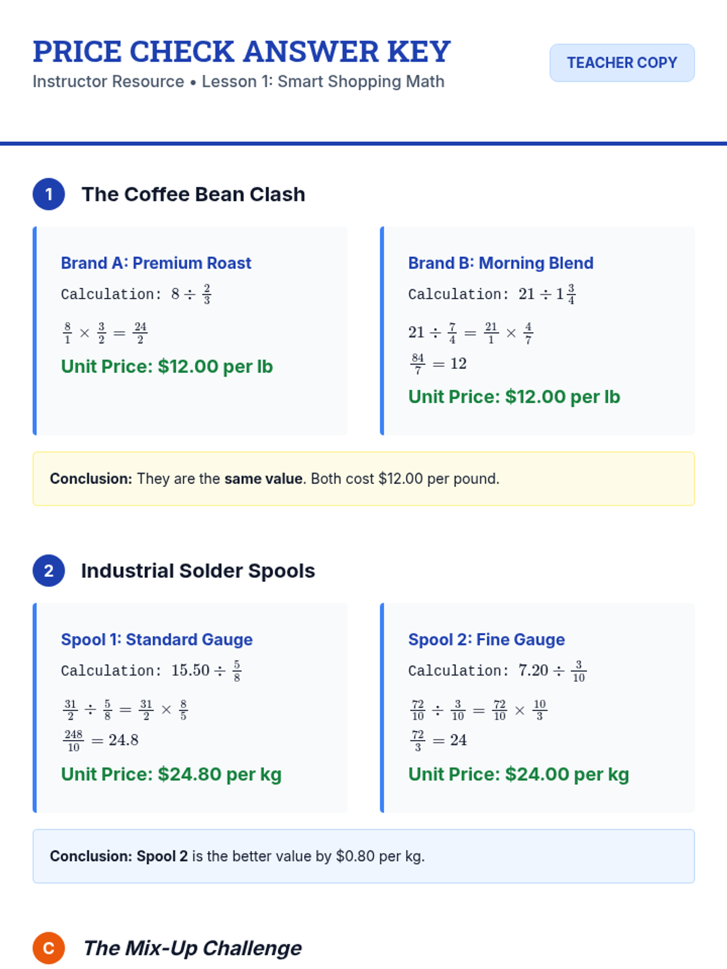Click the number 2 circle badge
The height and width of the screenshot is (969, 727).
click(x=49, y=570)
